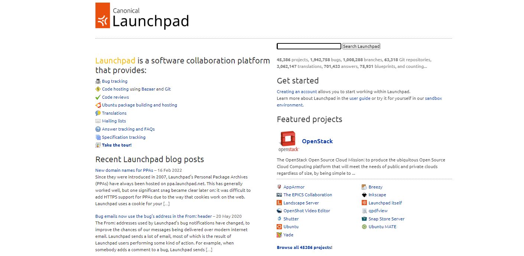Viewport: 524px width, 256px height.
Task: Open the New domain names for PPAs post
Action: pos(124,170)
